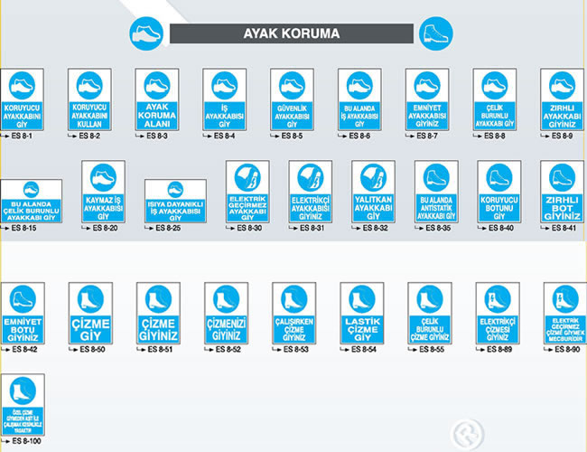This screenshot has height=452, width=587.
Task: Select the Güvenlik Ayakkabısı Giy sign
Action: [292, 99]
